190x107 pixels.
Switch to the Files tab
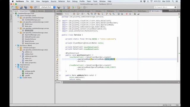pyautogui.click(x=34, y=11)
